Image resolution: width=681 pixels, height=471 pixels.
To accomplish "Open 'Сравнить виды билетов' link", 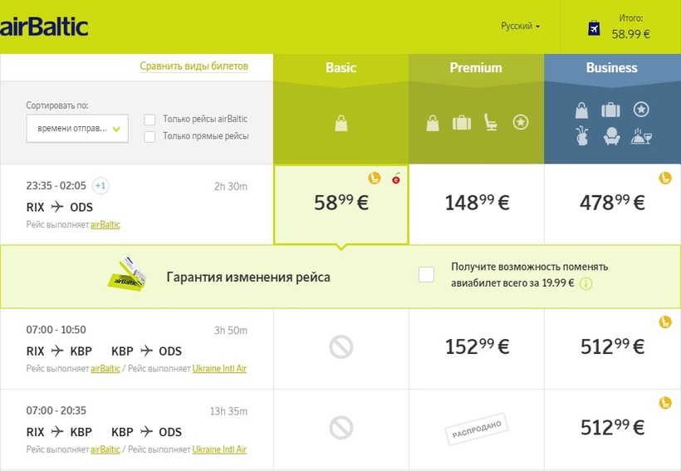I will point(194,66).
